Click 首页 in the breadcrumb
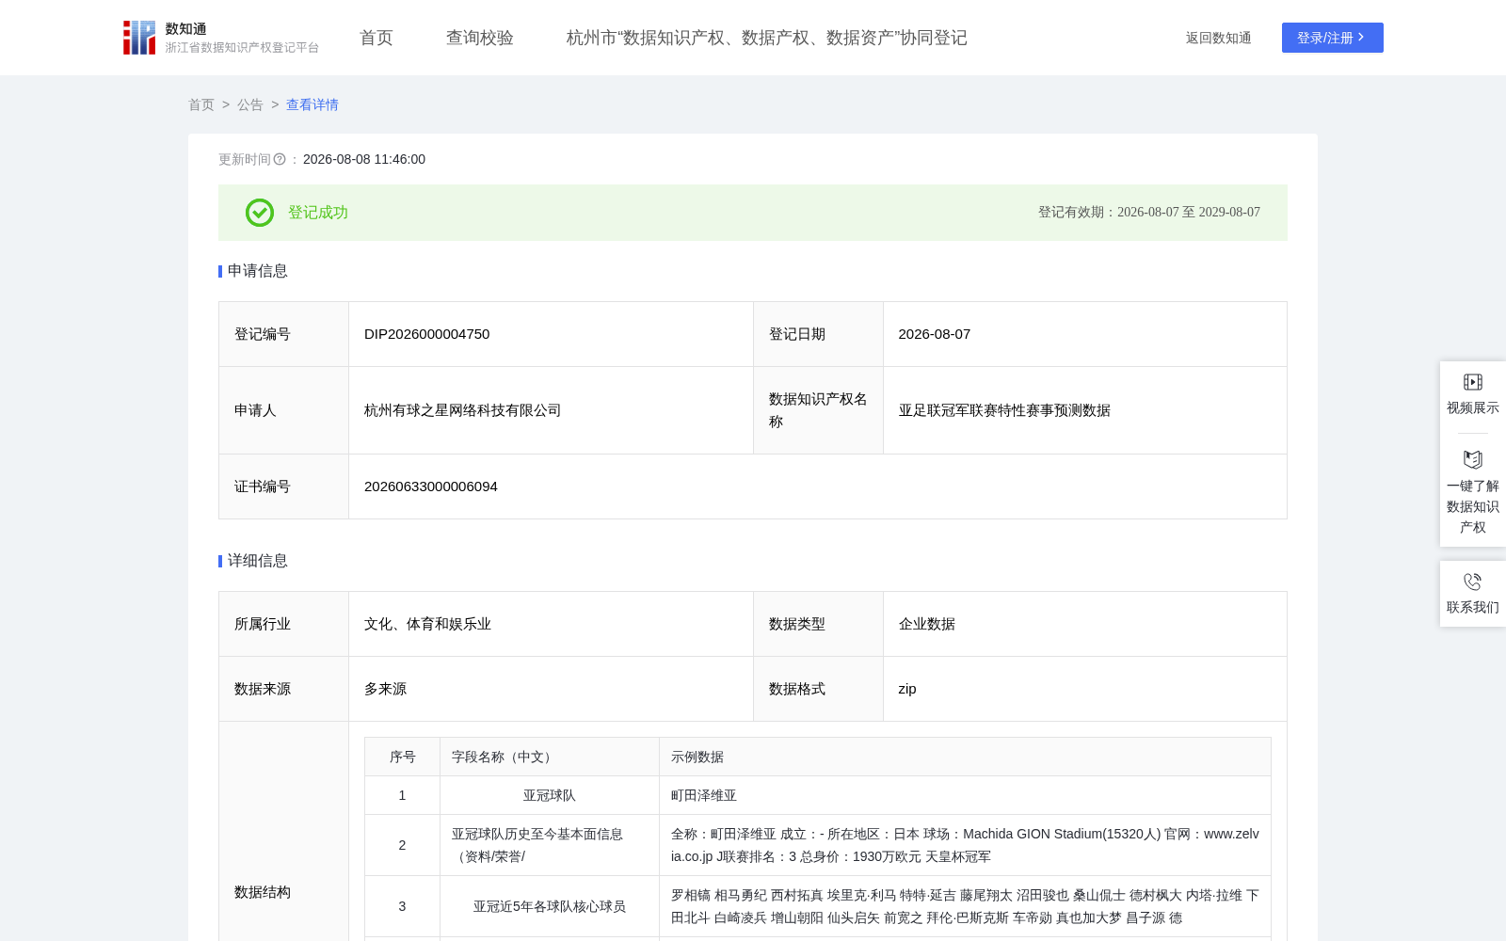 click(201, 104)
